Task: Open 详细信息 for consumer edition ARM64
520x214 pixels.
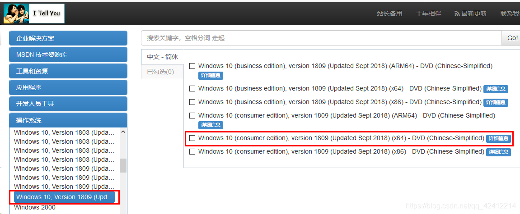Action: click(211, 125)
